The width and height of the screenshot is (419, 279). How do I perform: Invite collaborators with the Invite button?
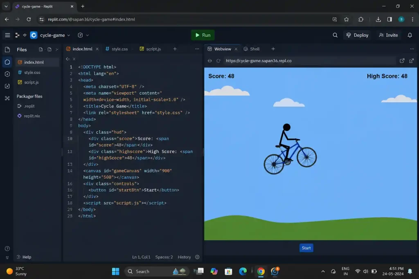coord(388,35)
